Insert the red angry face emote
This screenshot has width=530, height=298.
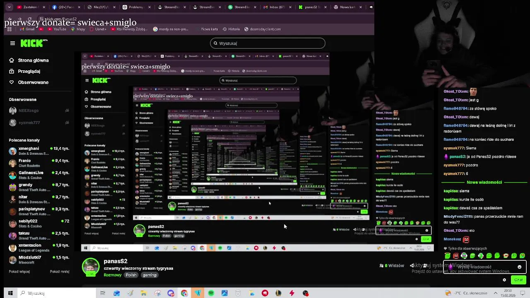point(456,256)
